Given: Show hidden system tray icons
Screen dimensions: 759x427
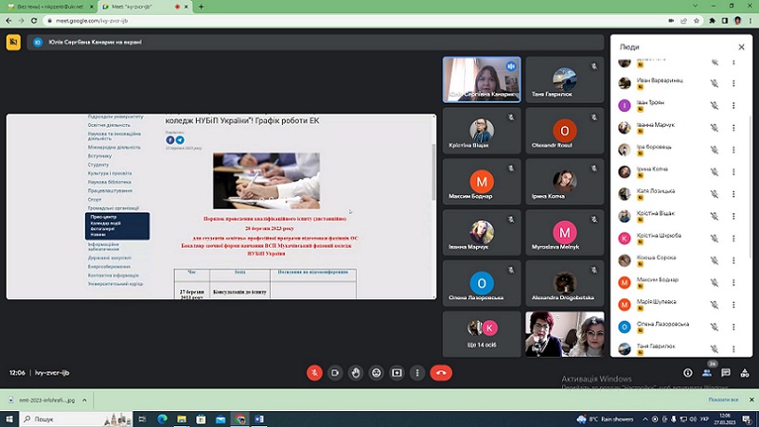Looking at the screenshot, I should 645,419.
